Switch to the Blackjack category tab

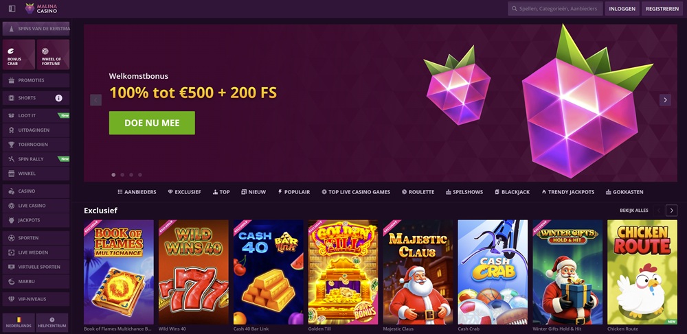point(513,192)
